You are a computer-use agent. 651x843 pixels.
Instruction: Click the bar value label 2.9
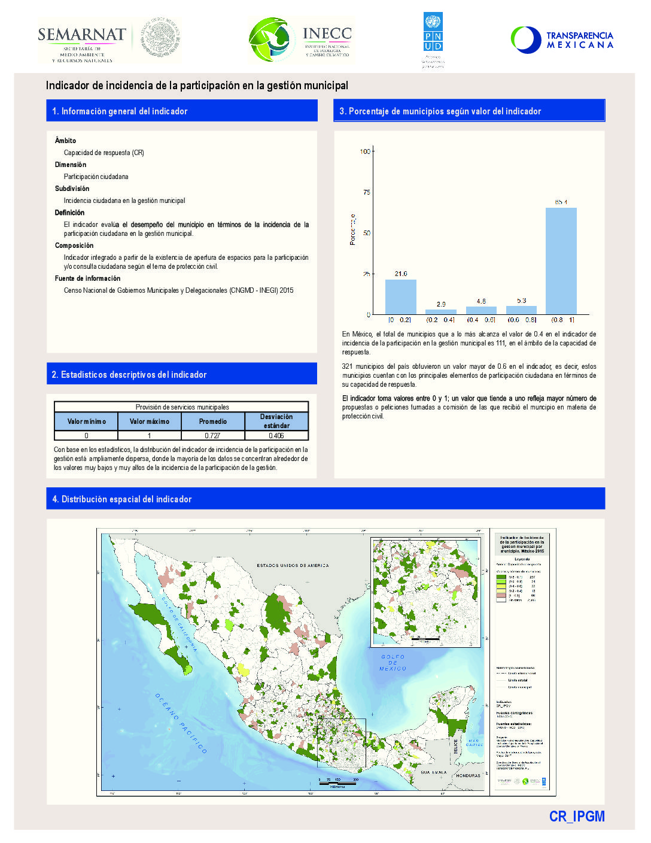(x=441, y=304)
